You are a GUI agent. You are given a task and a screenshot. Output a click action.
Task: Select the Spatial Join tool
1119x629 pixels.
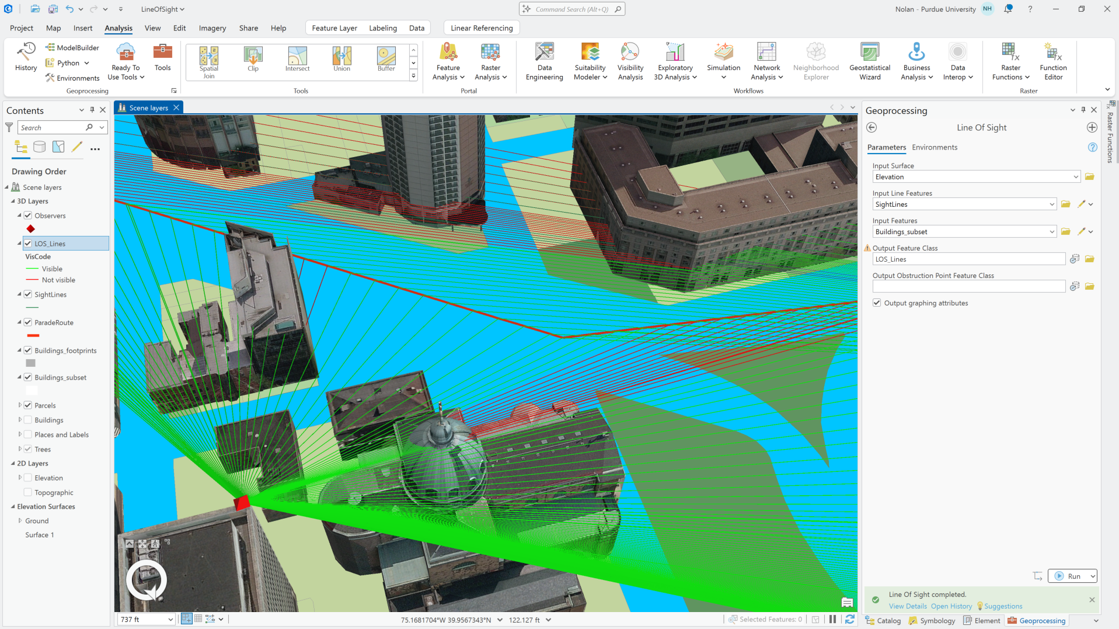tap(209, 62)
